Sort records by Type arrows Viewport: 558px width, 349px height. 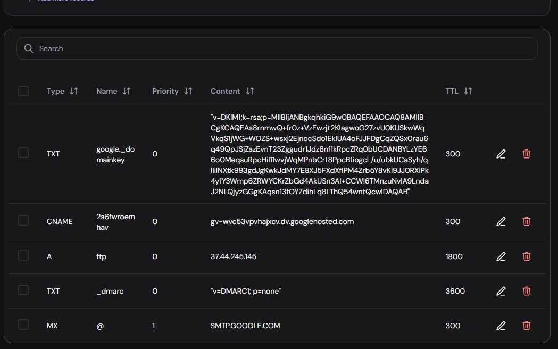pos(74,91)
